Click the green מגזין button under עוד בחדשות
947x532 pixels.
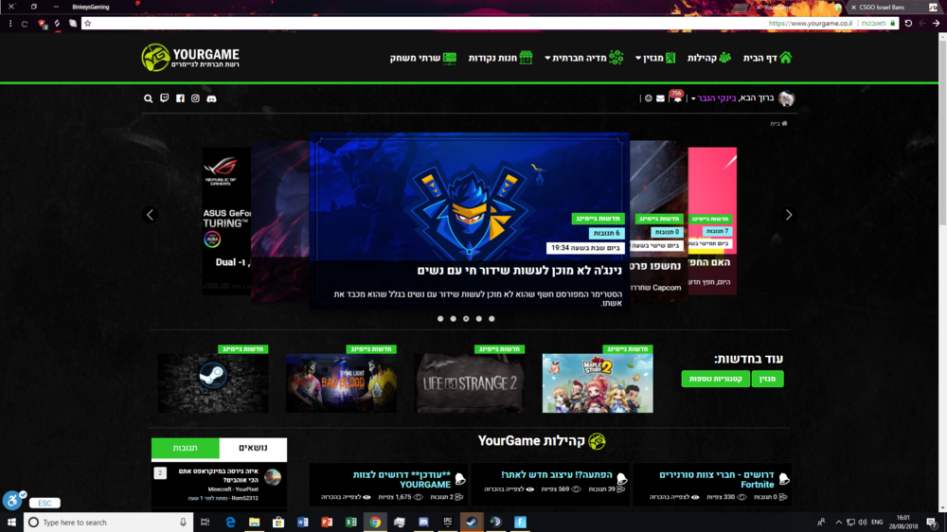[x=767, y=379]
